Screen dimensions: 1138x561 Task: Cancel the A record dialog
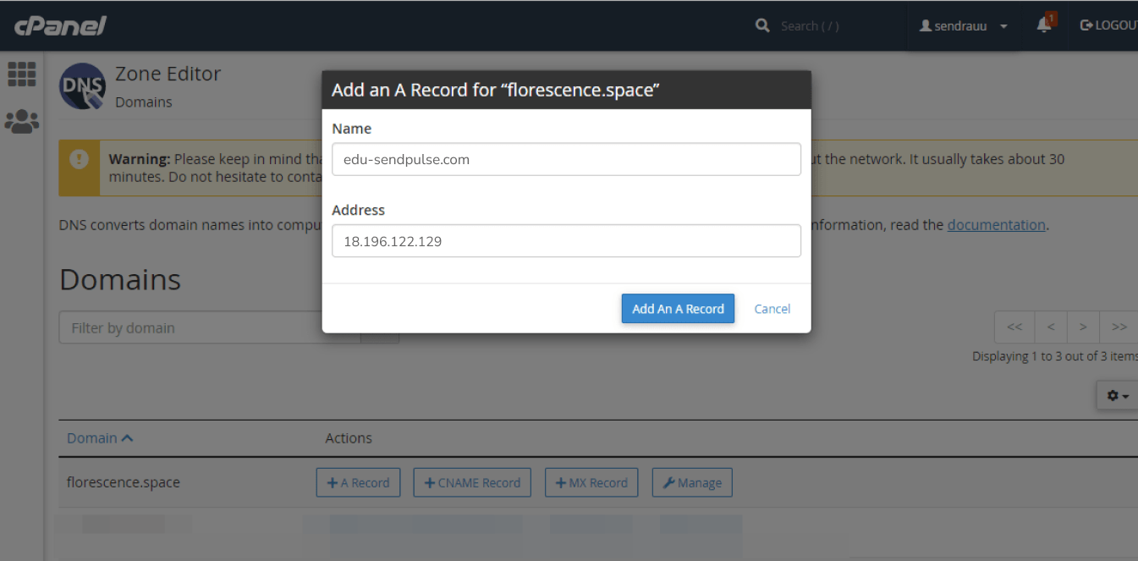[x=772, y=309]
